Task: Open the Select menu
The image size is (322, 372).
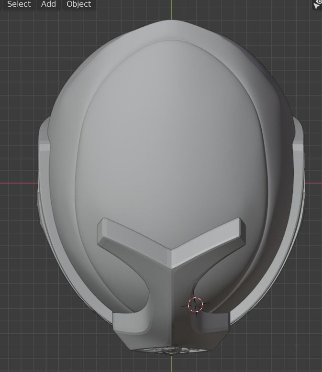Action: pos(19,4)
